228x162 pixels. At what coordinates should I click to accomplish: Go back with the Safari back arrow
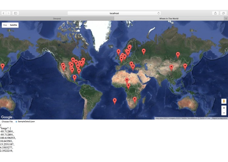(x=4, y=13)
